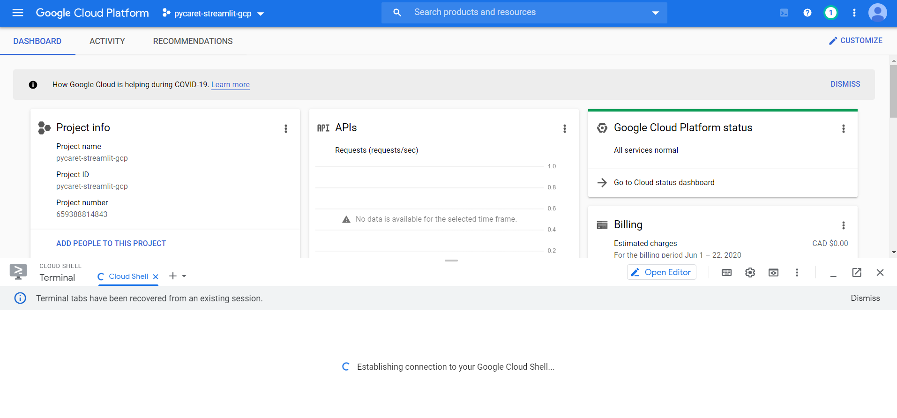
Task: Click the terminal session info icon
Action: tap(20, 298)
